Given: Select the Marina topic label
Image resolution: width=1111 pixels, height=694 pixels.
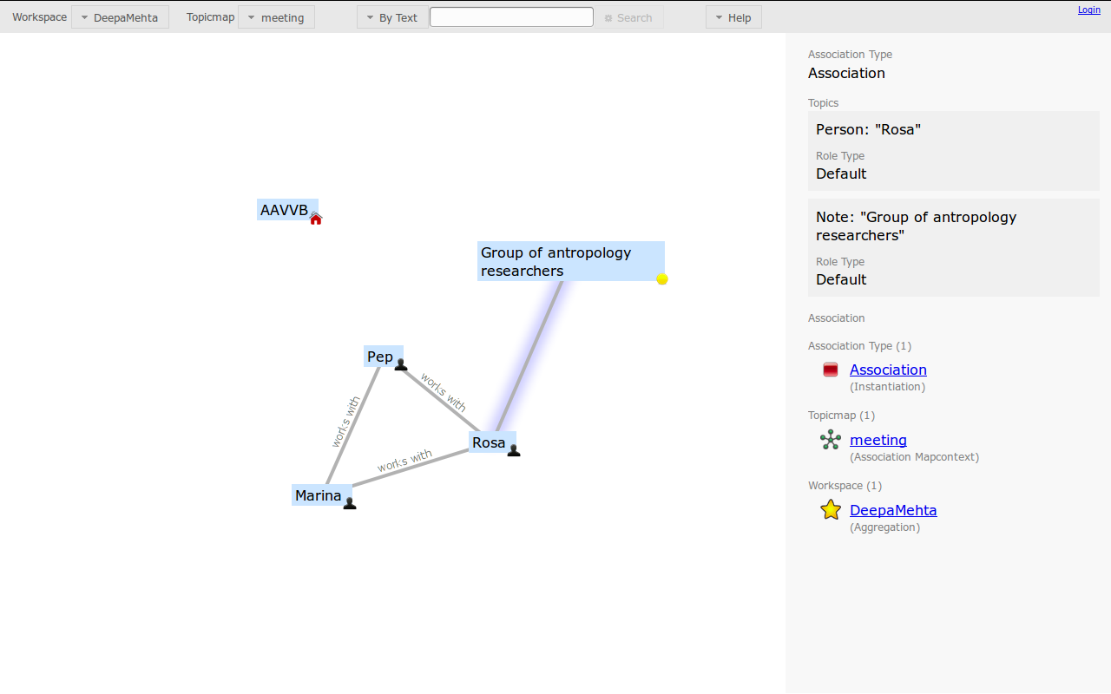Looking at the screenshot, I should point(319,495).
